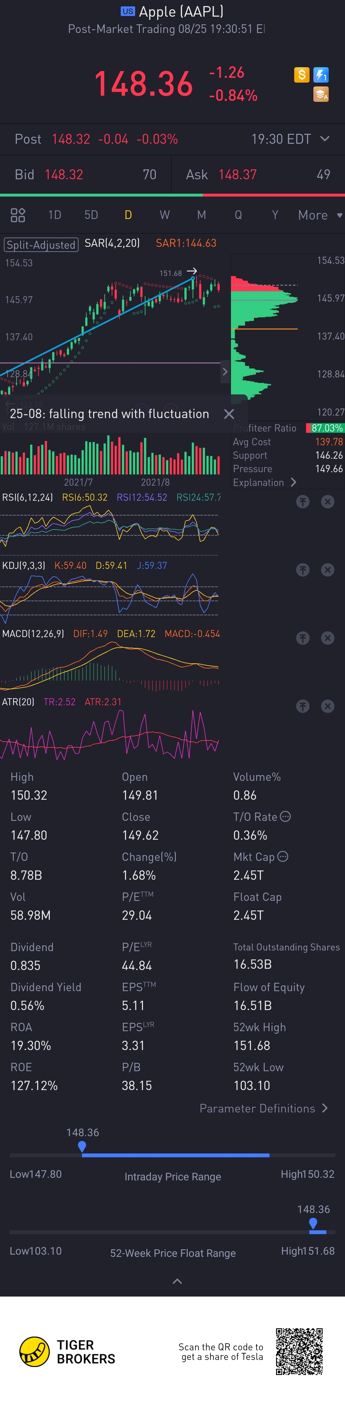Open ATR(20) indicator settings
The height and width of the screenshot is (1407, 345).
click(18, 702)
